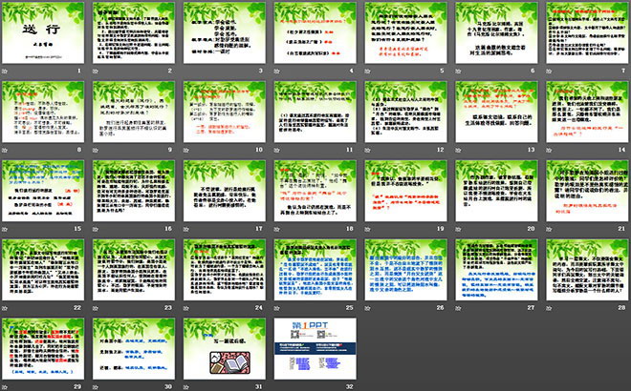This screenshot has height=391, width=631.
Task: Click the animation star icon below slide 11
Action: [x=277, y=150]
